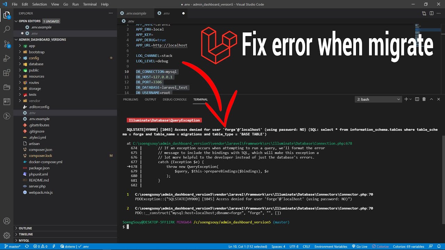Open the Selection menu
Image resolution: width=445 pixels, height=250 pixels.
pos(39,4)
